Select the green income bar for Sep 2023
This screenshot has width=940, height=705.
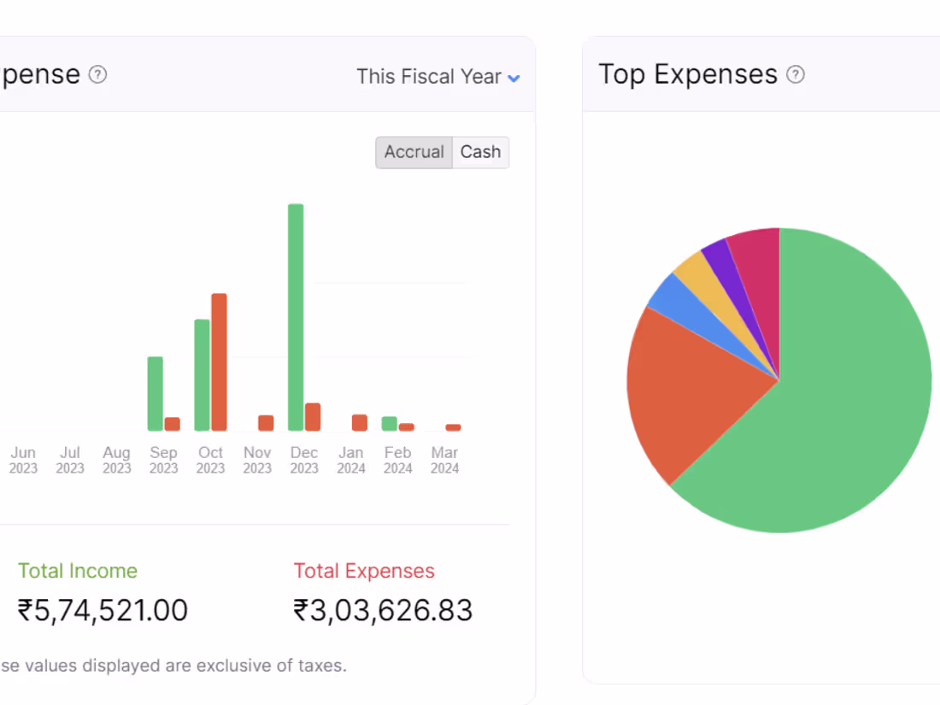coord(156,393)
